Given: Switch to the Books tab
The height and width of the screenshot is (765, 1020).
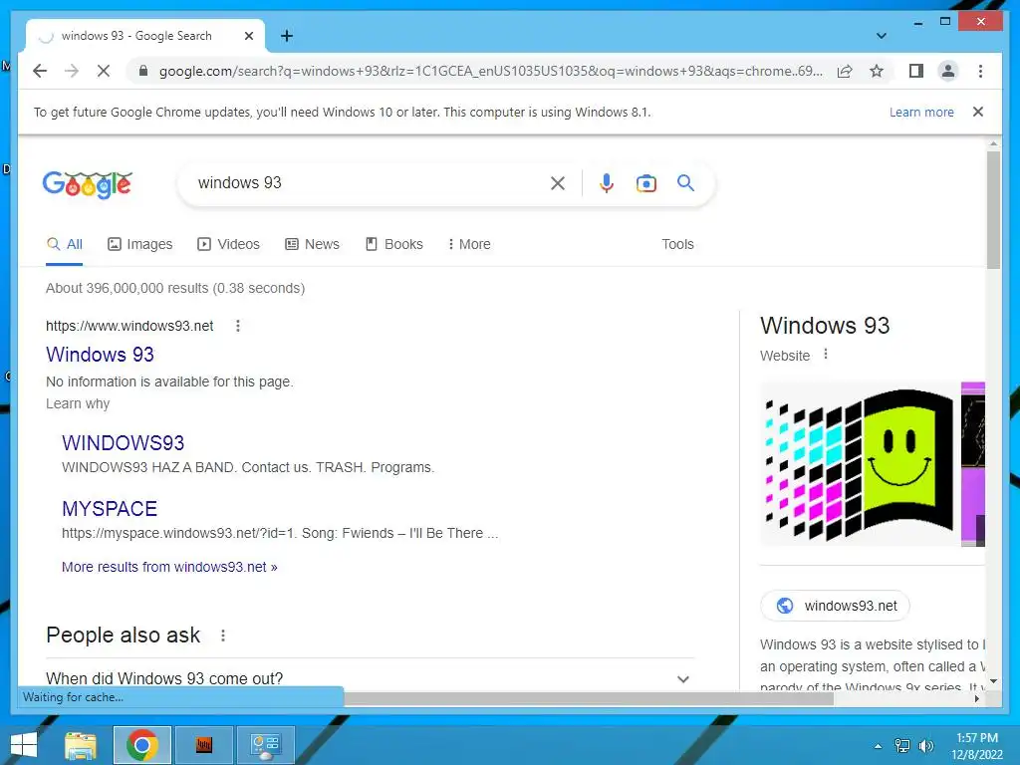Looking at the screenshot, I should (393, 245).
